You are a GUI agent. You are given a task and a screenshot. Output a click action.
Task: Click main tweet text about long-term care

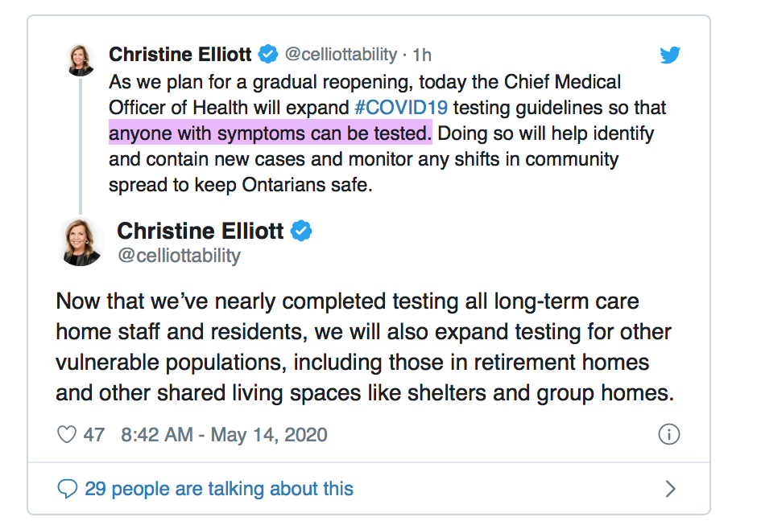point(365,347)
